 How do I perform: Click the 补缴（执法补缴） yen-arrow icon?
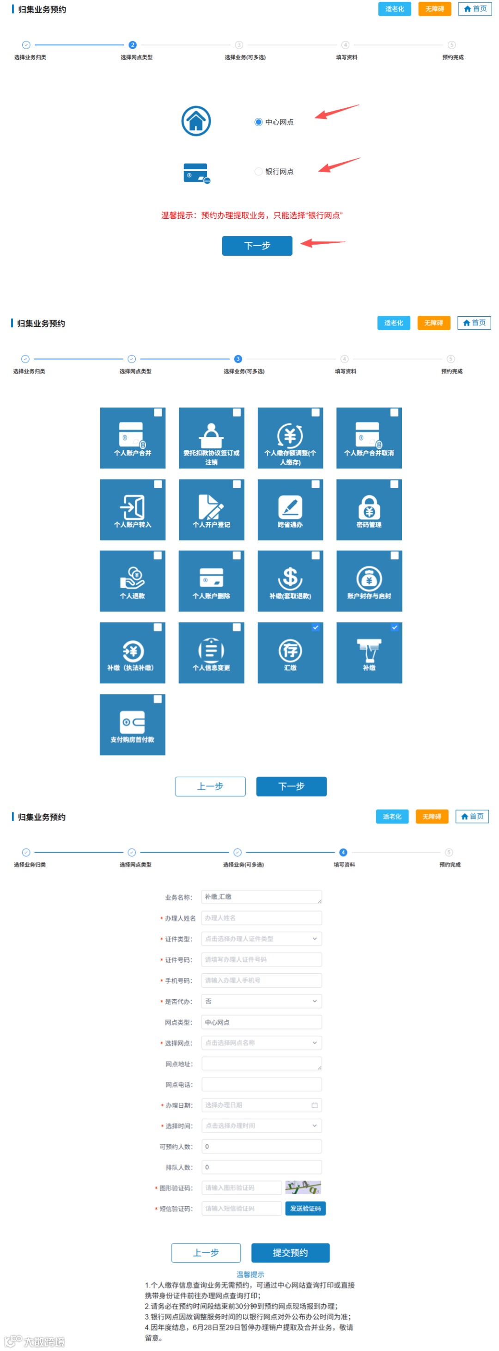point(132,651)
